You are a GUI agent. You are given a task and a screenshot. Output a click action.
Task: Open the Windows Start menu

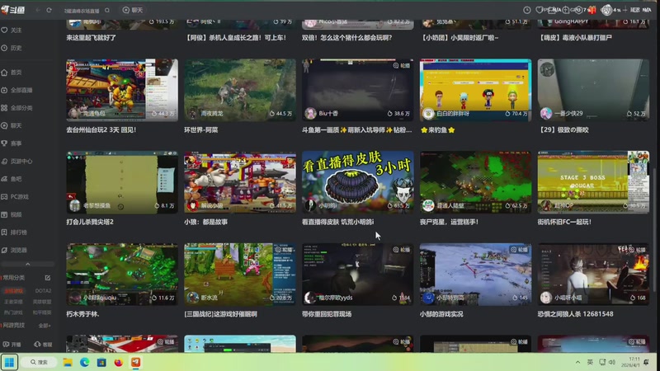coord(9,362)
